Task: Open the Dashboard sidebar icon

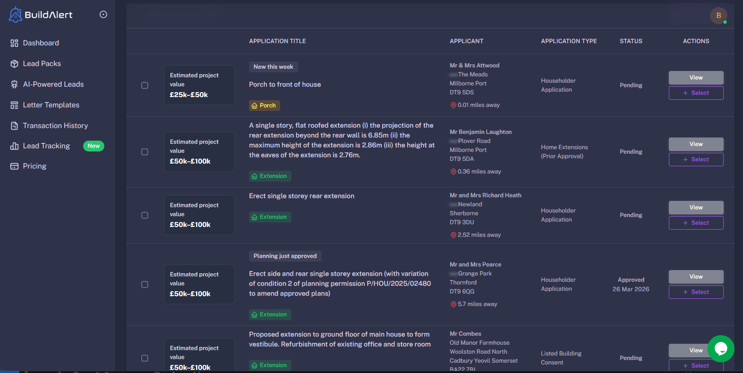Action: 14,43
